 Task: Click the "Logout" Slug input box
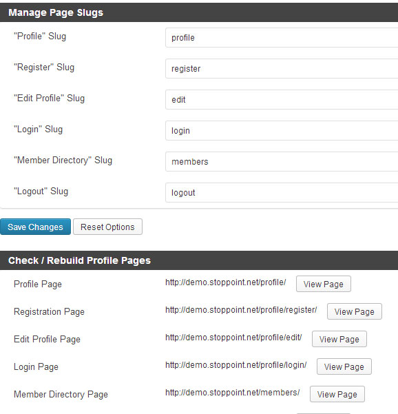coord(282,192)
